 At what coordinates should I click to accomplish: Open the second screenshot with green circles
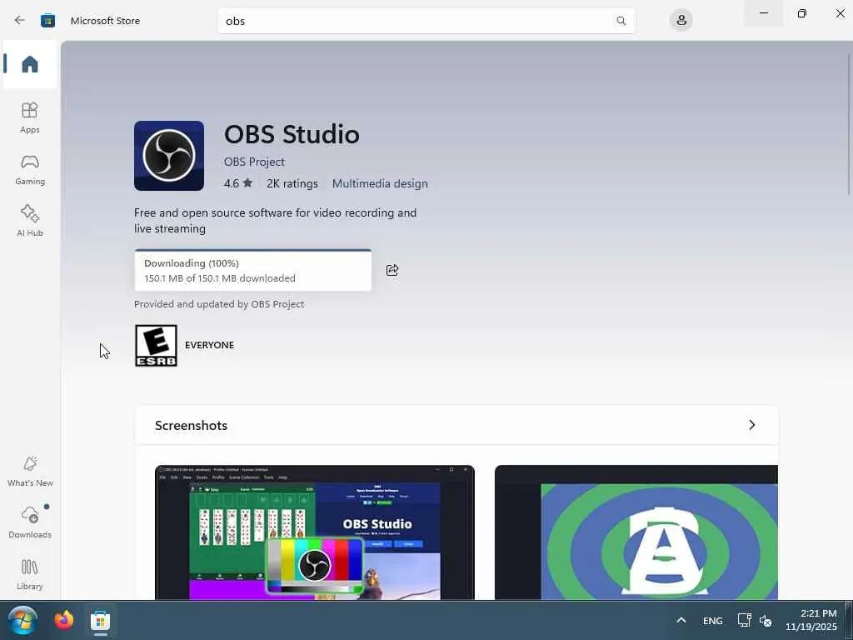pyautogui.click(x=636, y=532)
